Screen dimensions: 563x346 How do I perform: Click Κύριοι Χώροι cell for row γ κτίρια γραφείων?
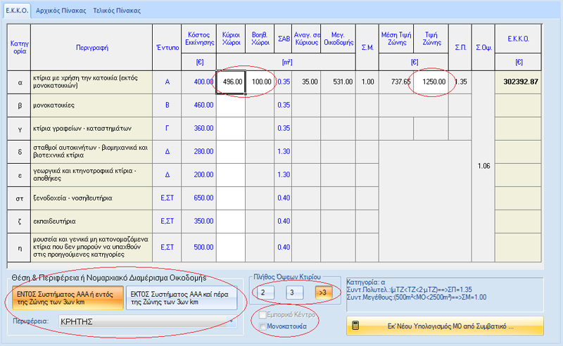231,129
